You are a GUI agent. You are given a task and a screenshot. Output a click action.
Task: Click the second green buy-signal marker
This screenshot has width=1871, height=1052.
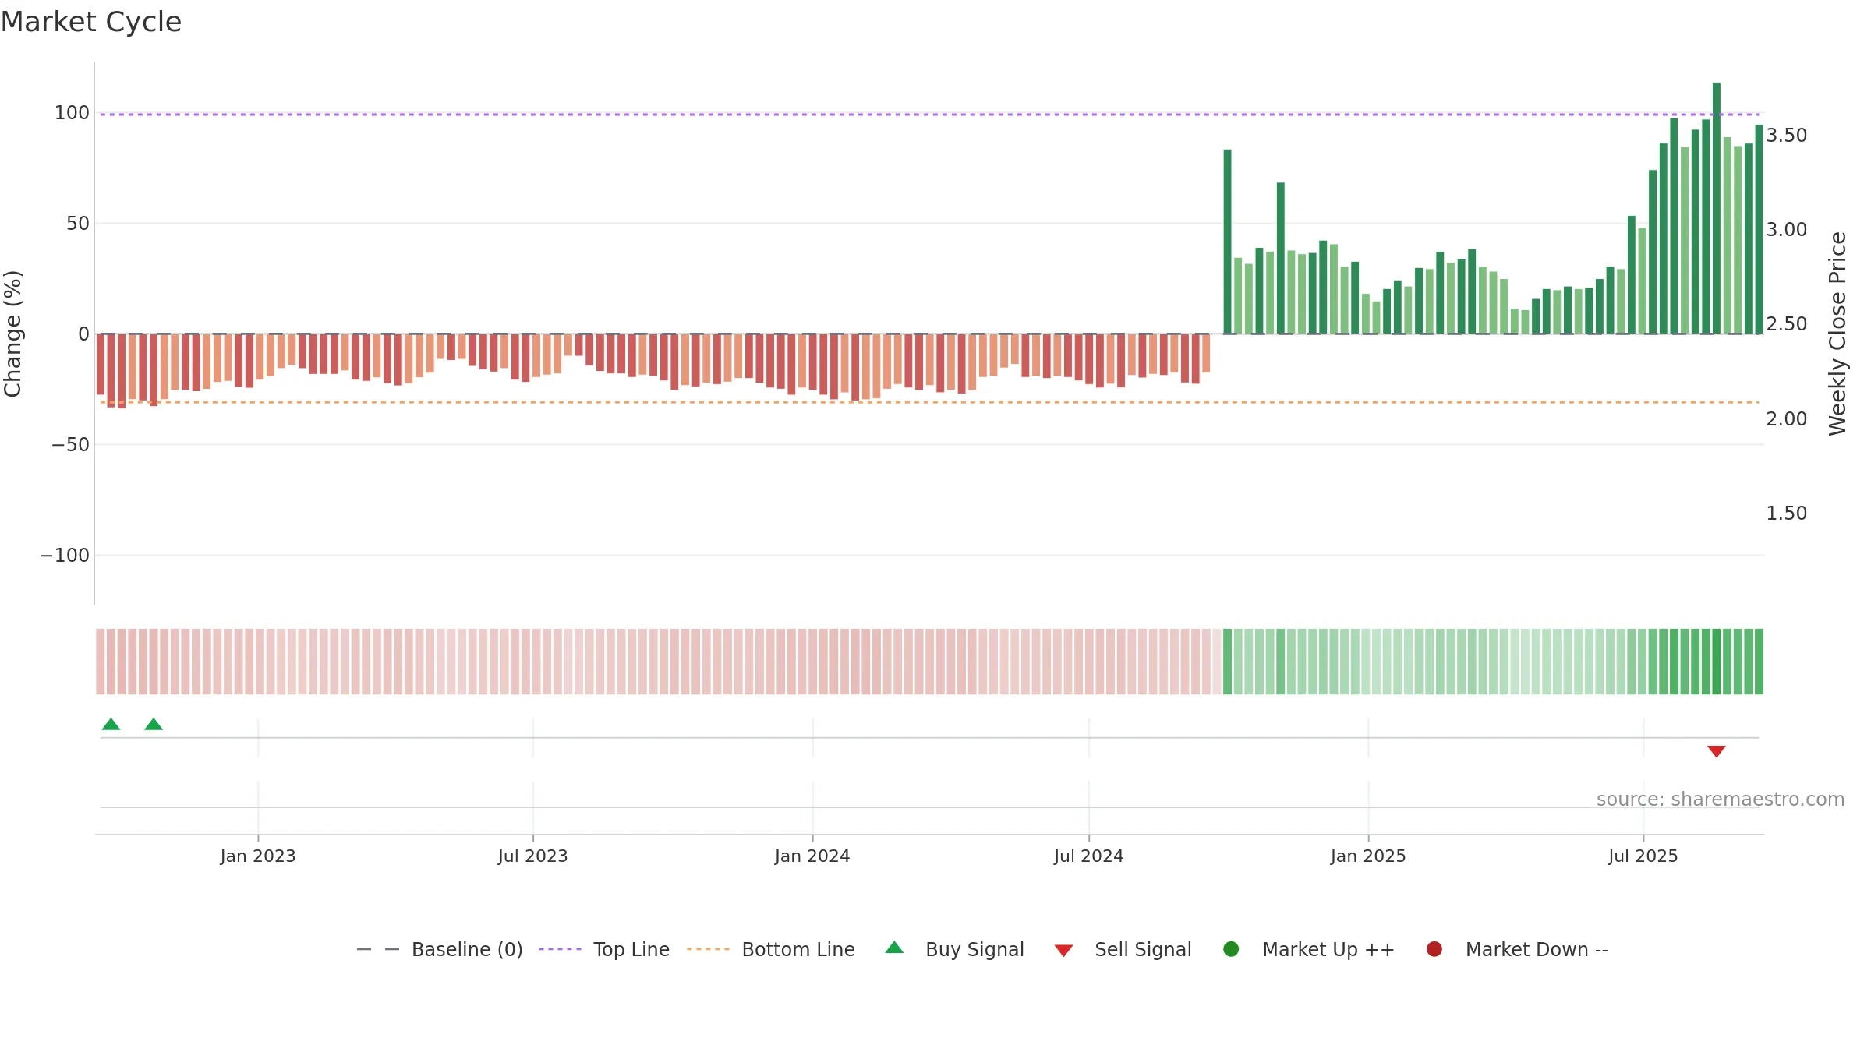pyautogui.click(x=154, y=724)
